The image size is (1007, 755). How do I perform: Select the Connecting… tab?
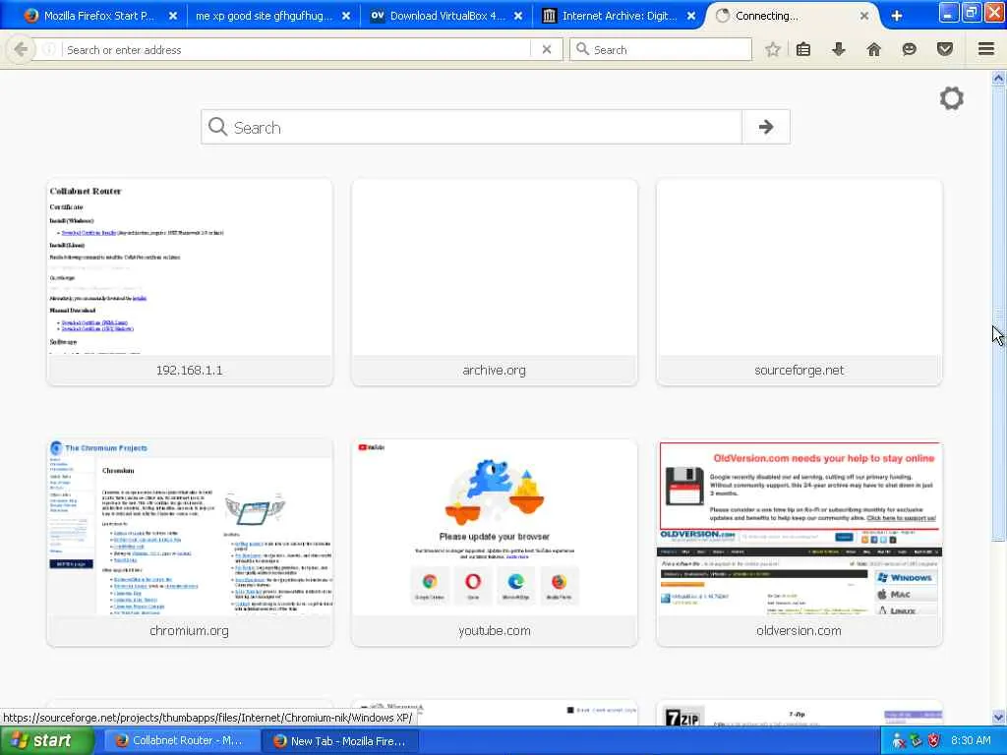792,16
